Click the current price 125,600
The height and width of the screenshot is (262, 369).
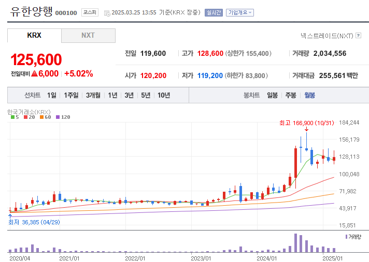click(x=36, y=59)
